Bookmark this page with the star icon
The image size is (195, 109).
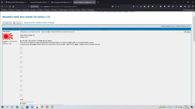[119, 6]
